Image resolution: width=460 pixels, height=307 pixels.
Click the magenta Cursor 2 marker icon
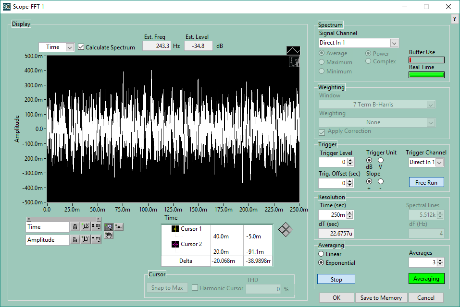(175, 244)
